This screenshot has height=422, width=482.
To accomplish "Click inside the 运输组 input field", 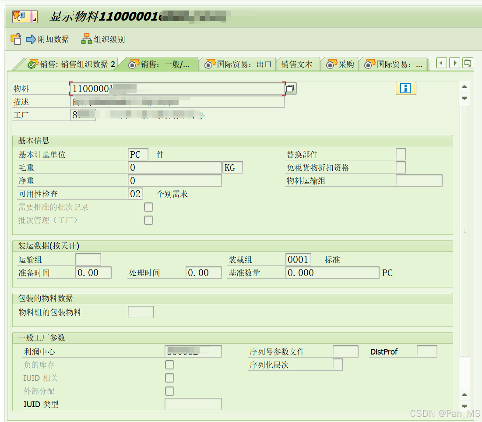I will click(x=88, y=259).
